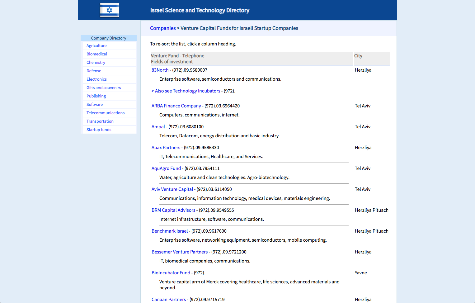Go to Telecommunications category
The height and width of the screenshot is (303, 475).
(x=106, y=113)
